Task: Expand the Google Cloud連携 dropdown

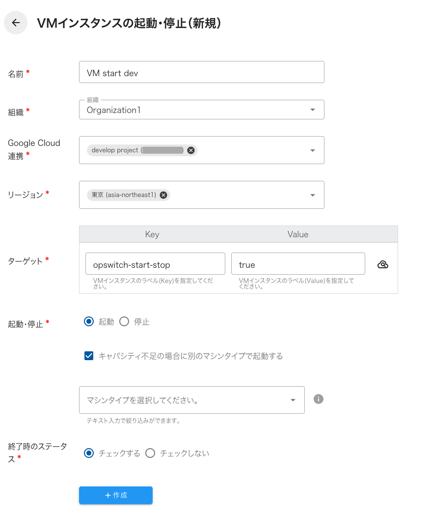Action: [312, 150]
